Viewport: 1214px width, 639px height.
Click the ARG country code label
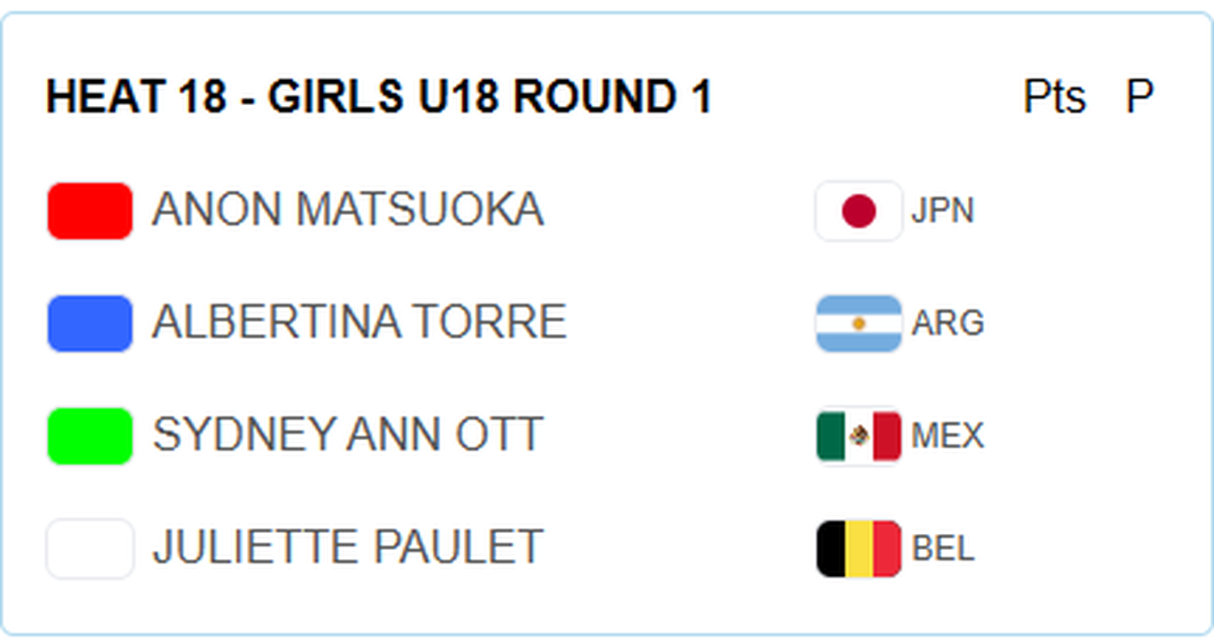(x=948, y=324)
